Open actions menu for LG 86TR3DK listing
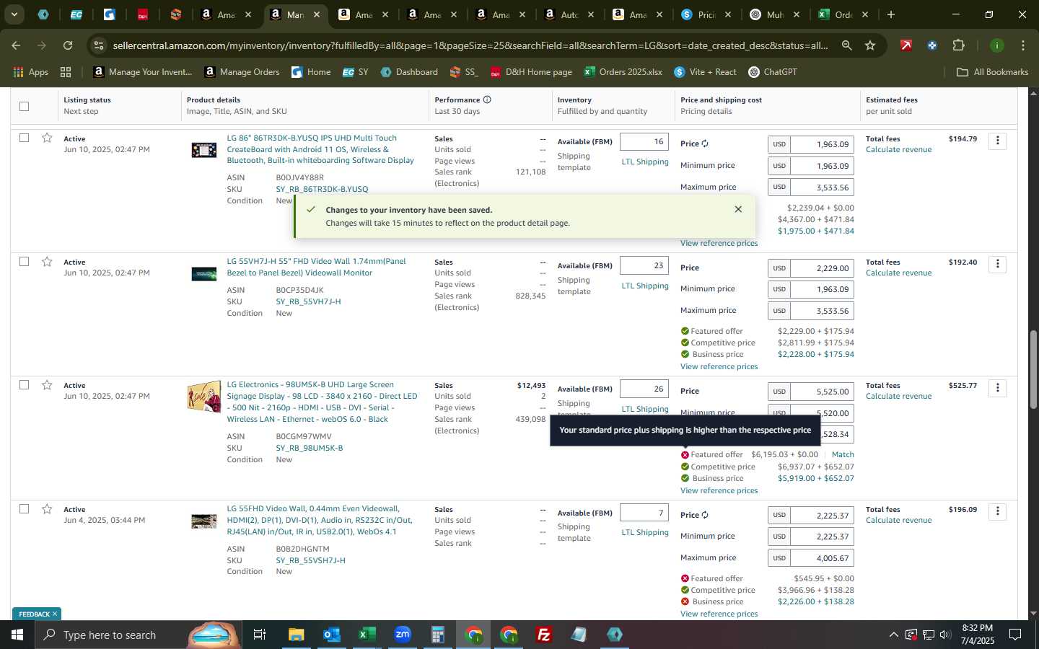The image size is (1039, 649). click(x=997, y=141)
